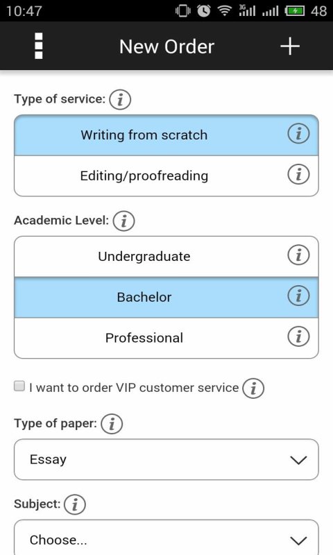Open info icon beside Type of paper
Screen dimensions: 333x555
(112, 424)
